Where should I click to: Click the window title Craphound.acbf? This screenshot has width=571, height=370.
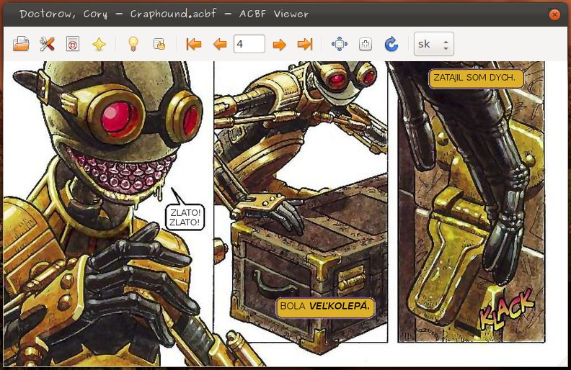tap(173, 14)
